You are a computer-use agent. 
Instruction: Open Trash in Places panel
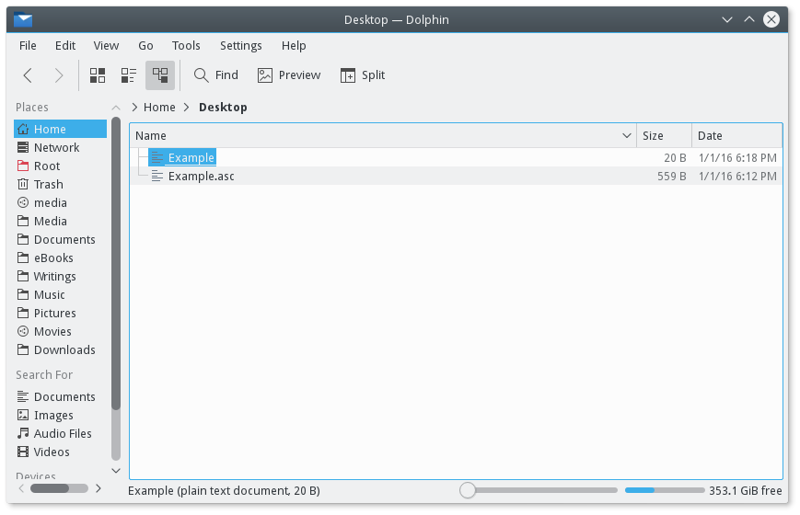60,184
